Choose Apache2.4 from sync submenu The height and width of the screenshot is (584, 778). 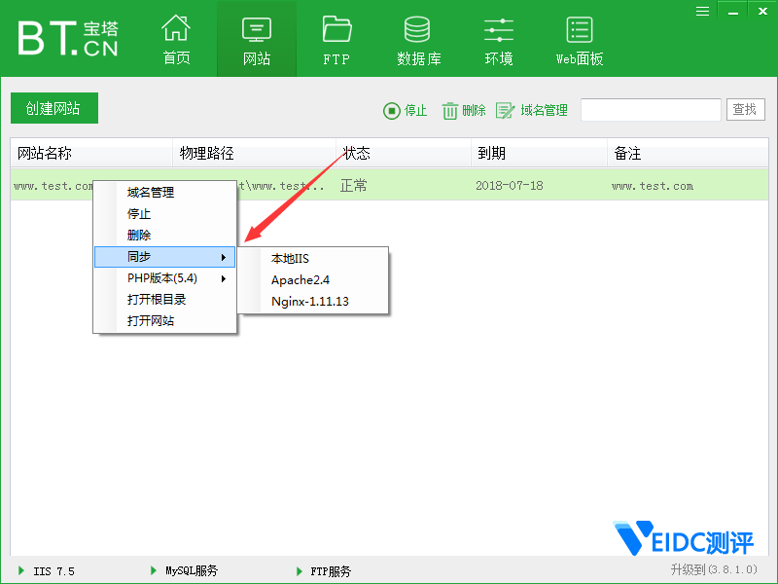pos(300,280)
